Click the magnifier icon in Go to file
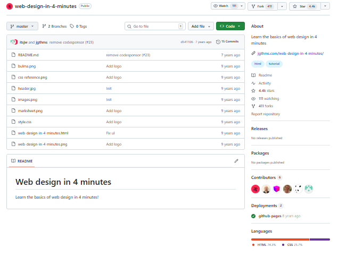This screenshot has width=338, height=257. [x=129, y=26]
